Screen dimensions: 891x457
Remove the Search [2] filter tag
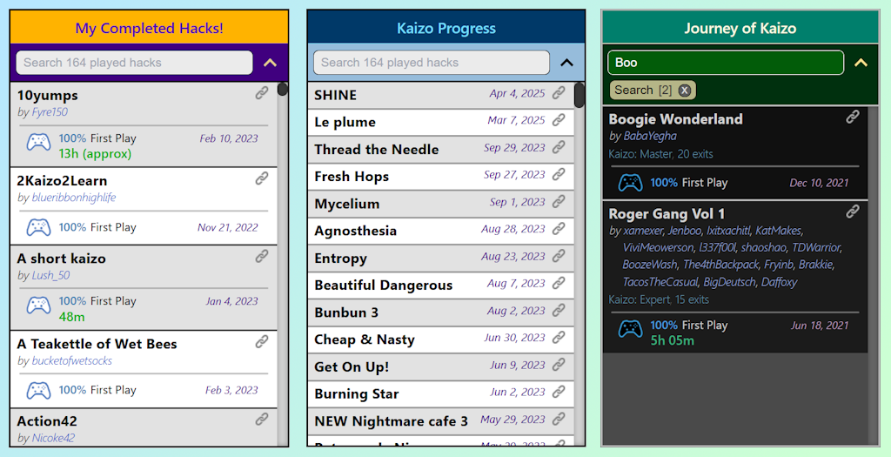tap(685, 91)
